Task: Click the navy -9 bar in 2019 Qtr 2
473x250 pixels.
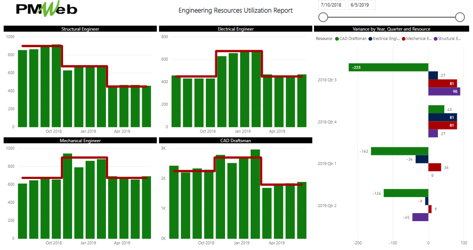Action: click(427, 201)
